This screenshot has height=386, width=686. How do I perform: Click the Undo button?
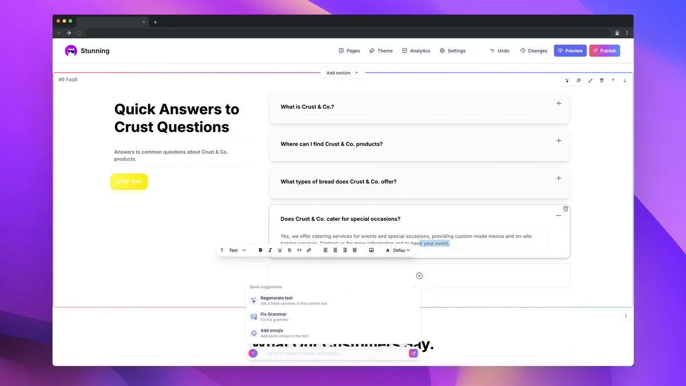click(x=500, y=51)
